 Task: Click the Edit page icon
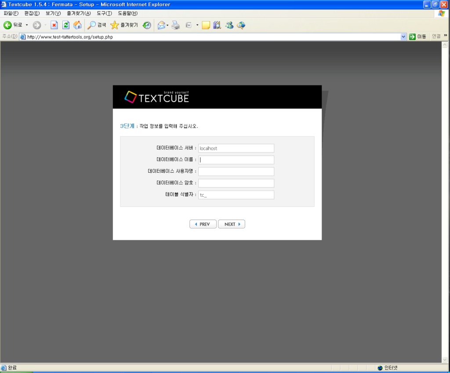[x=189, y=25]
